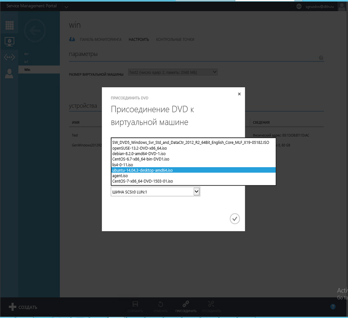Screen dimensions: 348x318
Task: Click the apps grid icon in the sidebar
Action: click(9, 25)
